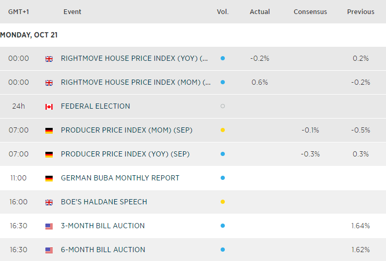Click German flag beside Buba Monthly Report

pos(49,178)
